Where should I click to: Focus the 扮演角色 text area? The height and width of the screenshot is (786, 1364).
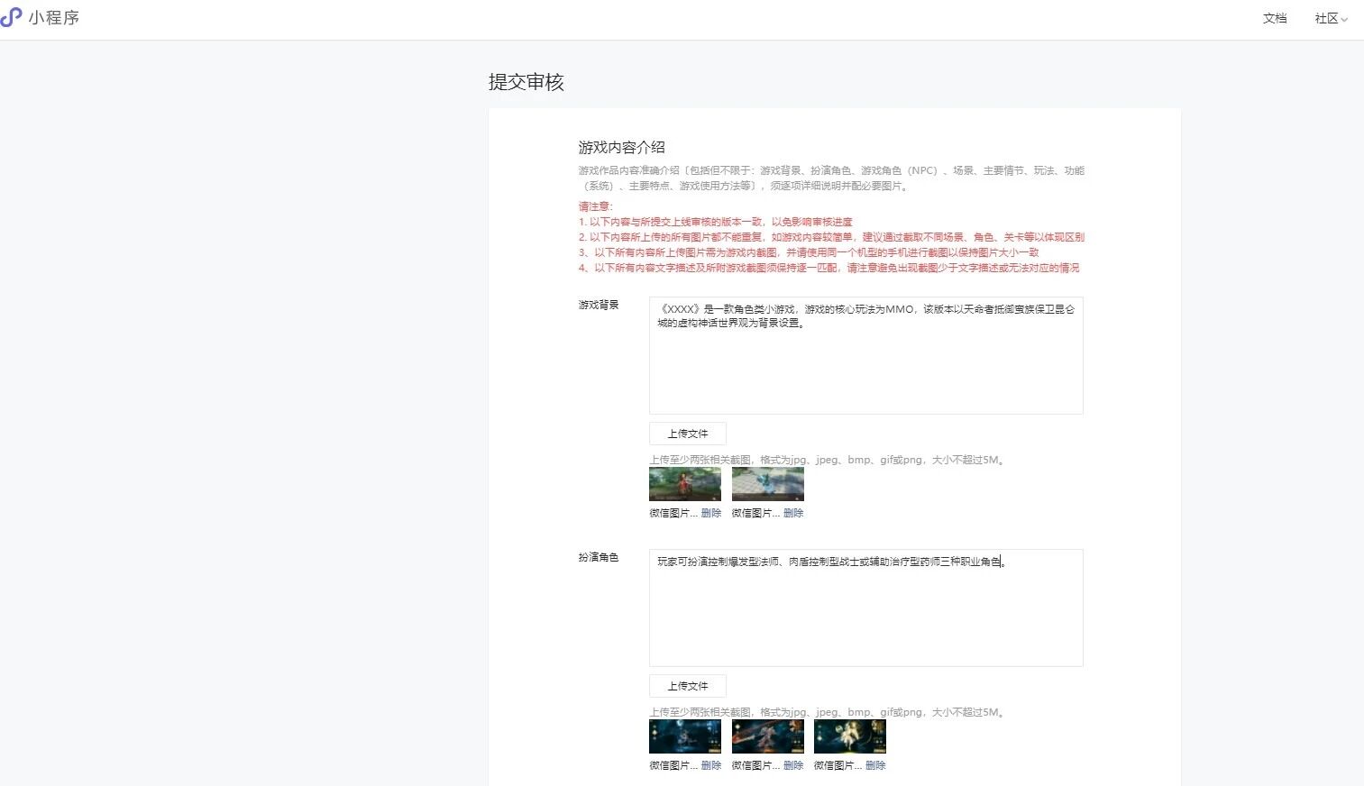click(865, 608)
